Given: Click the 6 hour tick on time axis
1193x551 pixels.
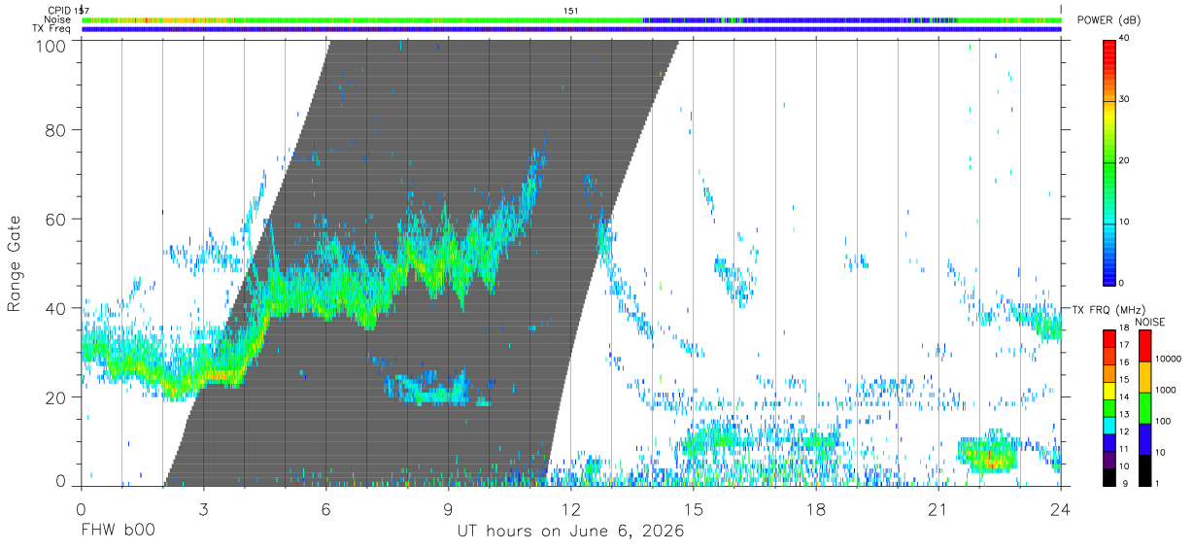Looking at the screenshot, I should click(325, 508).
